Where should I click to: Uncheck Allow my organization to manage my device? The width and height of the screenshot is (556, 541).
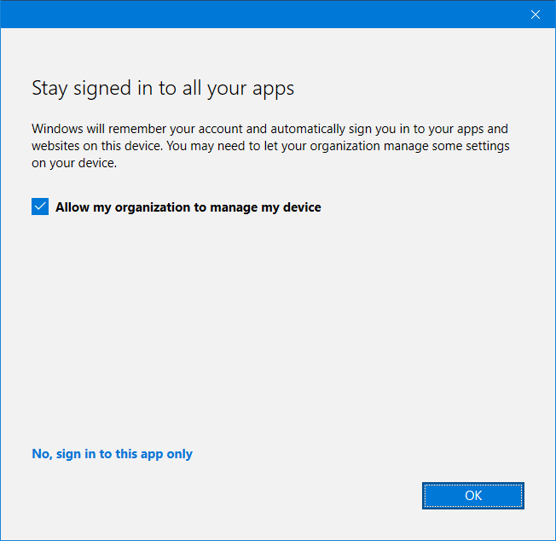40,207
